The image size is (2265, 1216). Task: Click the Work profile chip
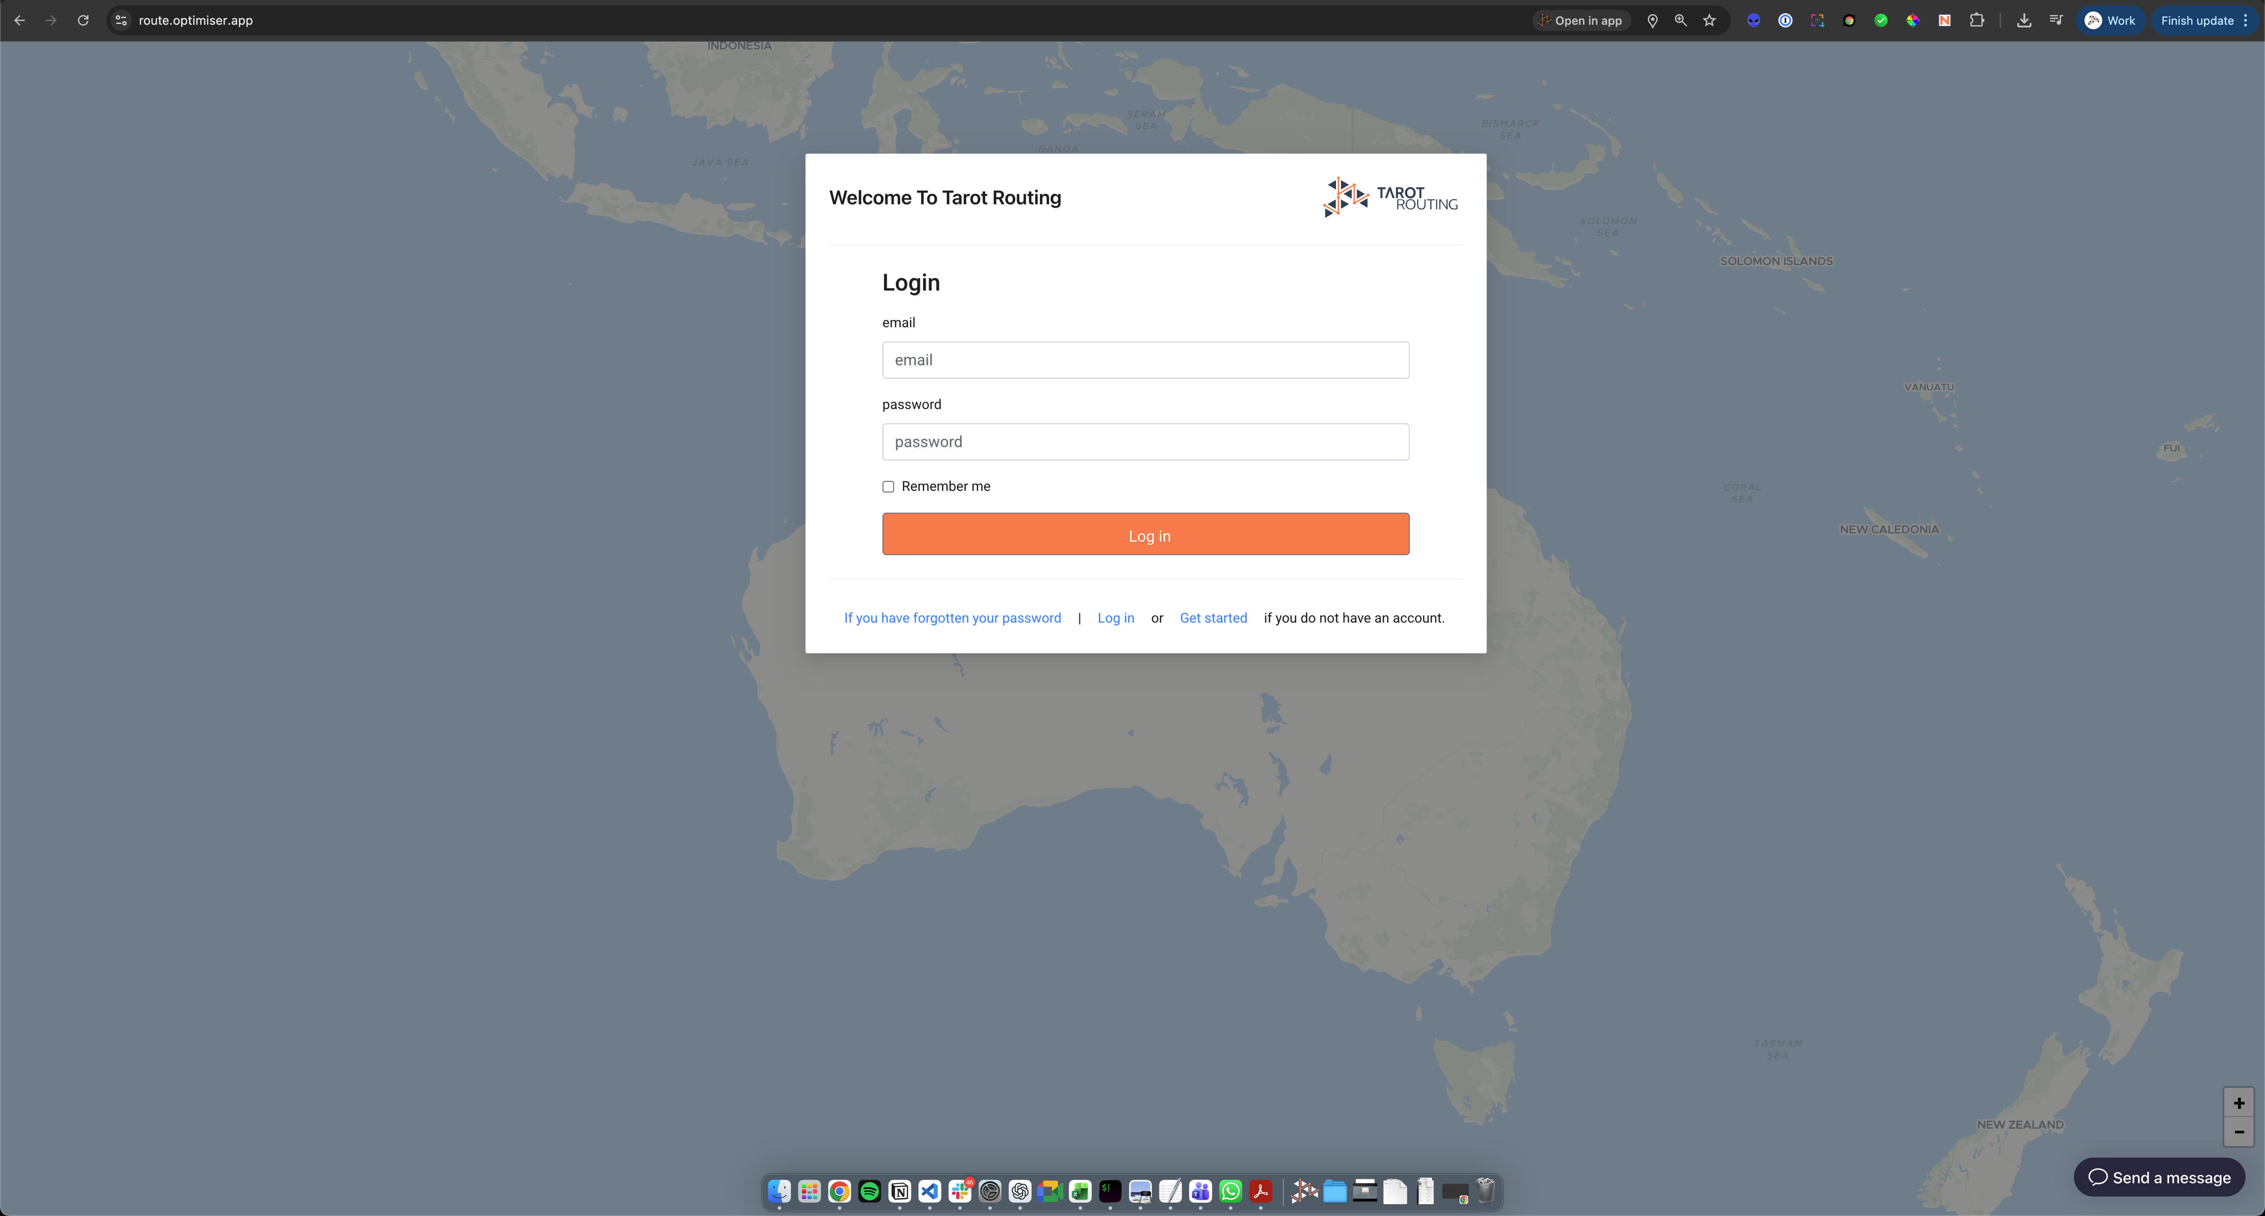tap(2110, 20)
